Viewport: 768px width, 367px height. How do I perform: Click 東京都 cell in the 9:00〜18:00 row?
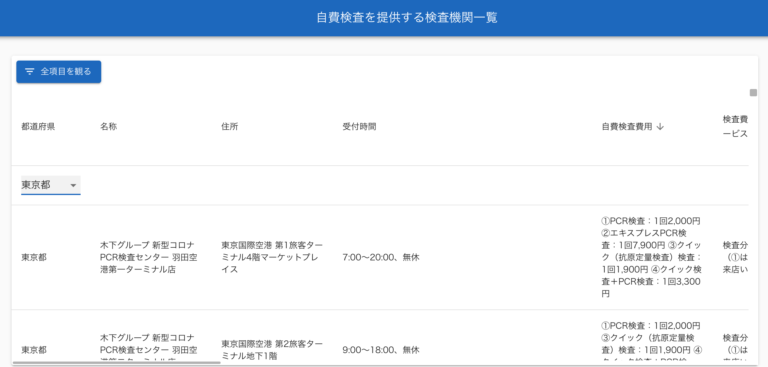34,350
